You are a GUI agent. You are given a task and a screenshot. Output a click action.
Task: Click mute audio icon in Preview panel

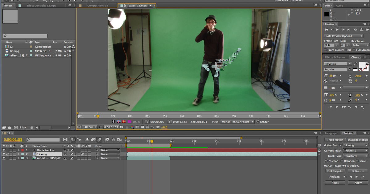pos(355,30)
